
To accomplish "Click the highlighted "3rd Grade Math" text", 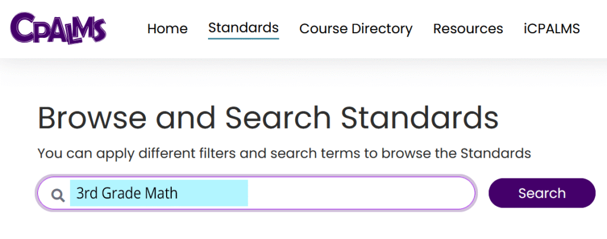I will click(x=127, y=193).
